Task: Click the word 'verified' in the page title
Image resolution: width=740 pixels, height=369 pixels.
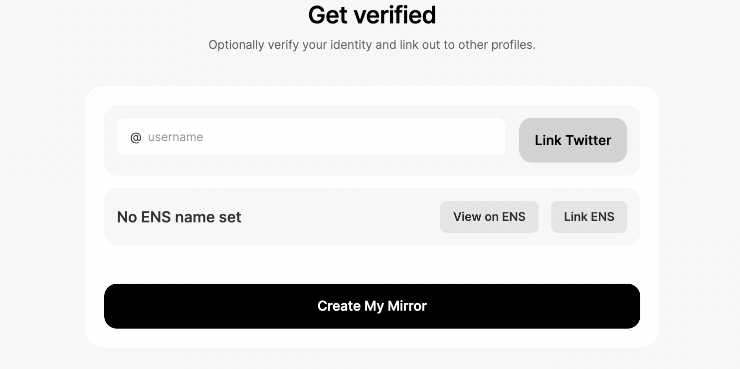Action: (x=401, y=15)
